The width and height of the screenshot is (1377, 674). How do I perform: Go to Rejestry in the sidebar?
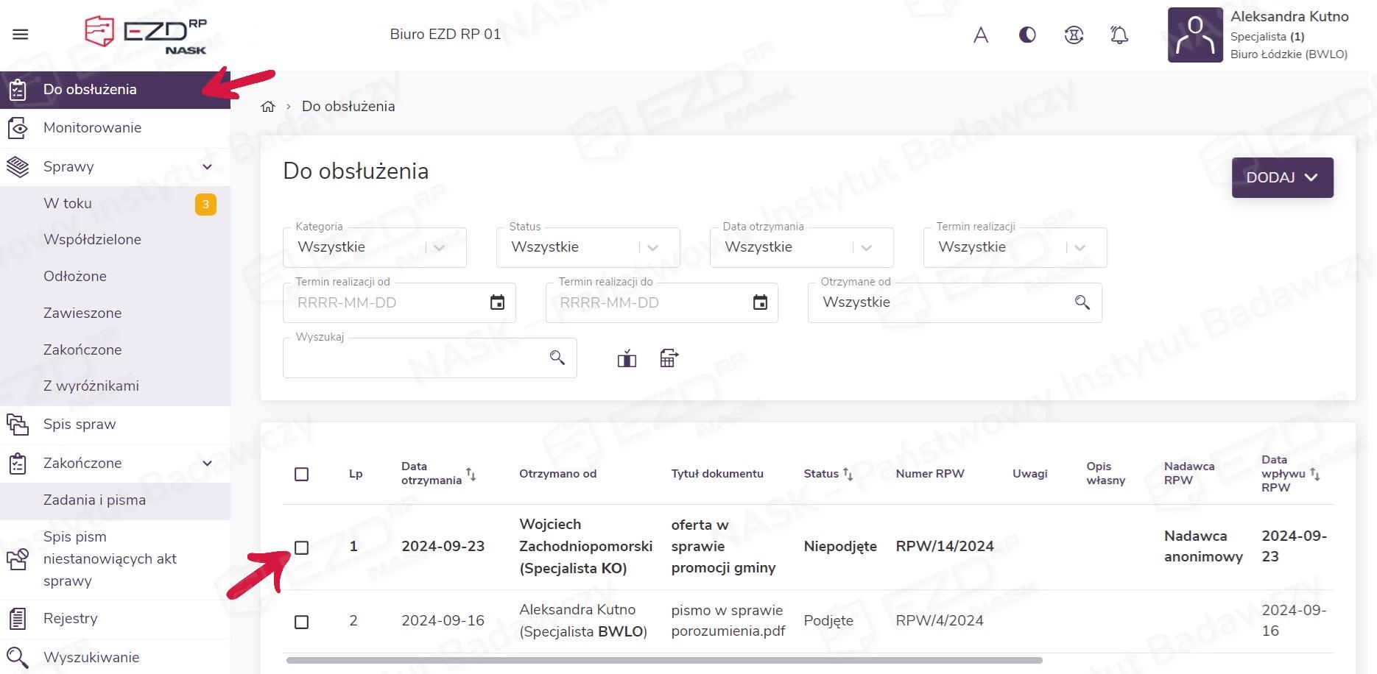[x=70, y=619]
